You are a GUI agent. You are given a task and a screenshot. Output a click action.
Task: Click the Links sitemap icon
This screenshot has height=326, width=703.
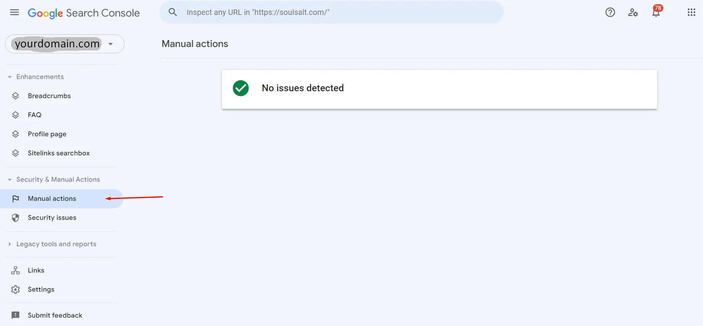(15, 270)
